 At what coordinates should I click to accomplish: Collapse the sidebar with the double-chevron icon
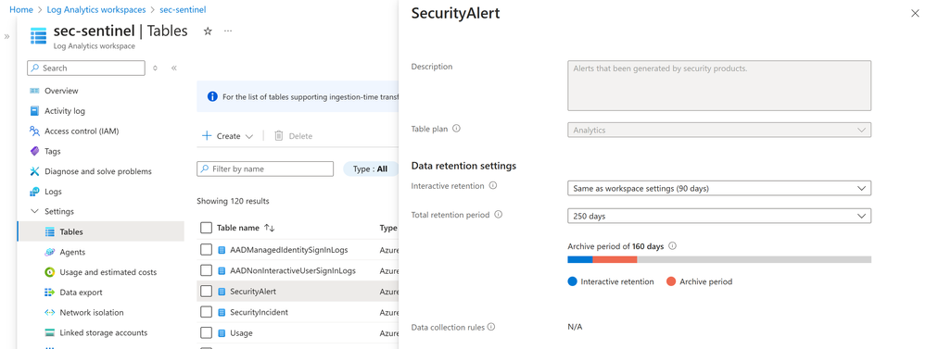pyautogui.click(x=174, y=68)
